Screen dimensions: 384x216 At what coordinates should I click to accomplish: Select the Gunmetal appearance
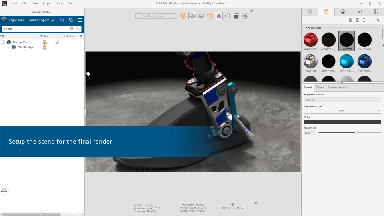(346, 41)
